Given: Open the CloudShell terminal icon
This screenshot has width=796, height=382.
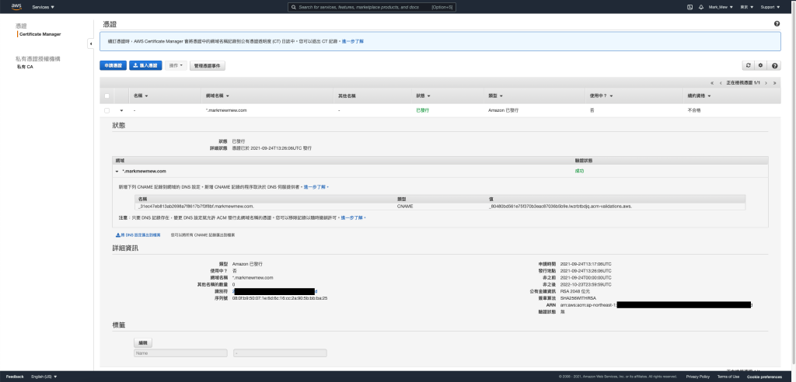Looking at the screenshot, I should click(690, 7).
